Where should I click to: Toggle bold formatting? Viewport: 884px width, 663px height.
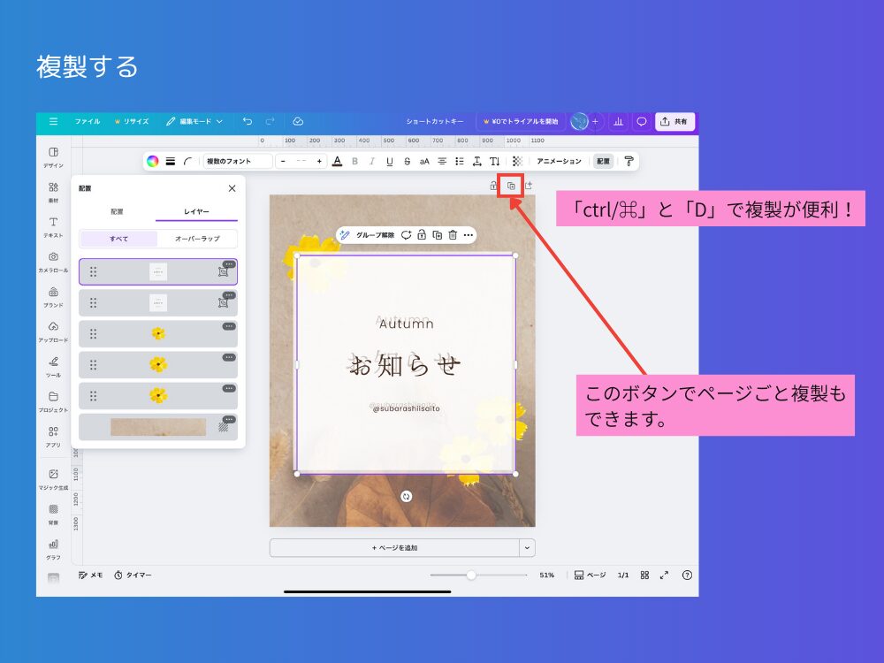point(354,161)
